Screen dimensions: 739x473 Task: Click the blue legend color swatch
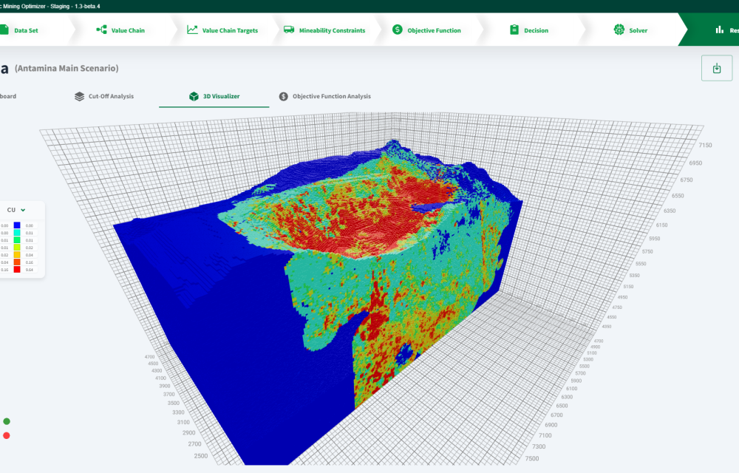pos(17,225)
